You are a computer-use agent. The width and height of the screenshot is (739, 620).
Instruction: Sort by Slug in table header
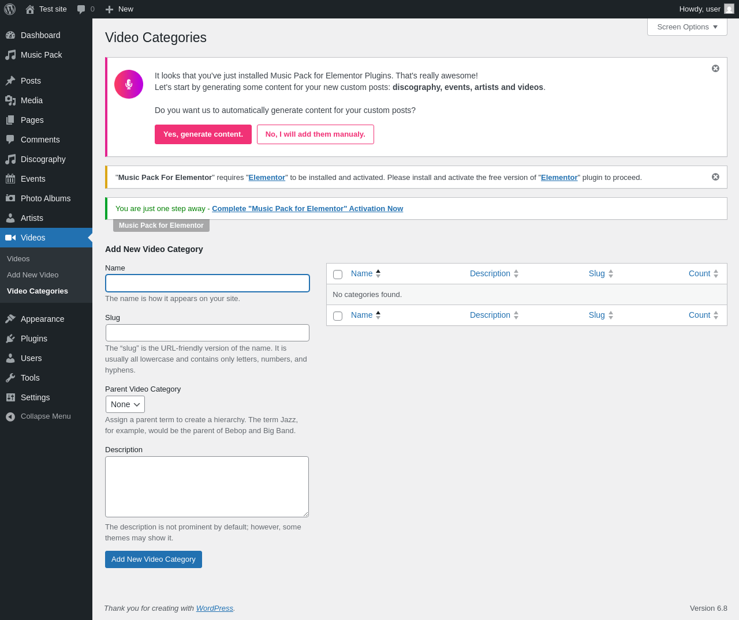click(601, 273)
